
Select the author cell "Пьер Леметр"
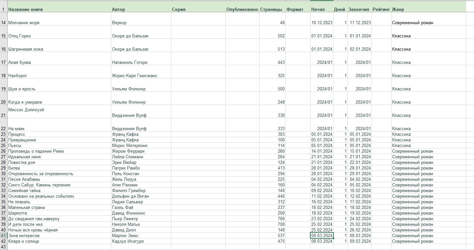[x=141, y=219]
